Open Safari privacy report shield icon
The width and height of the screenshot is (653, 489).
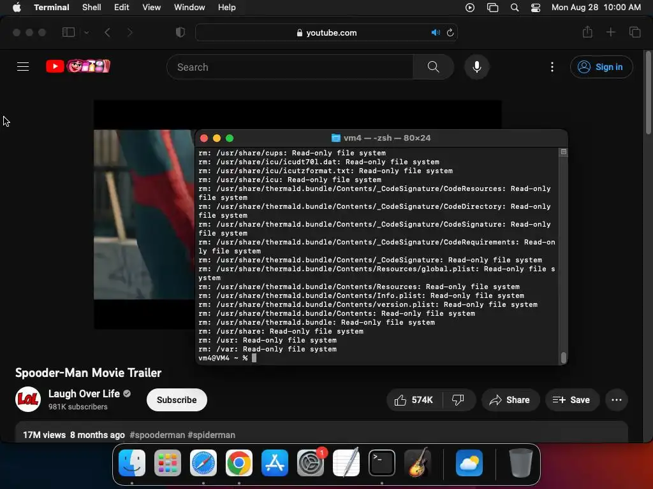[180, 32]
